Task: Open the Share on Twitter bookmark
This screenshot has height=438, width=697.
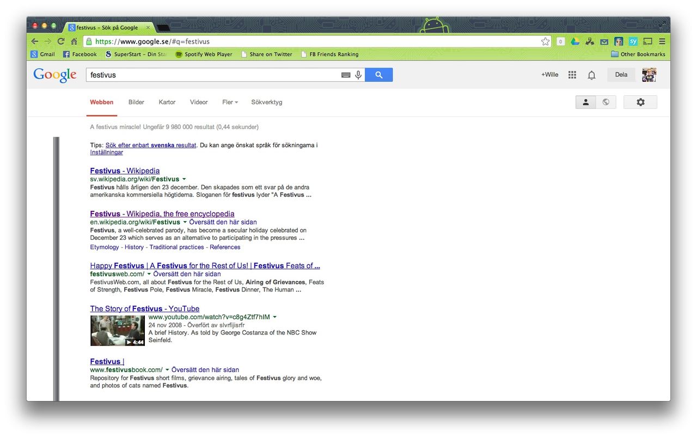Action: 267,54
